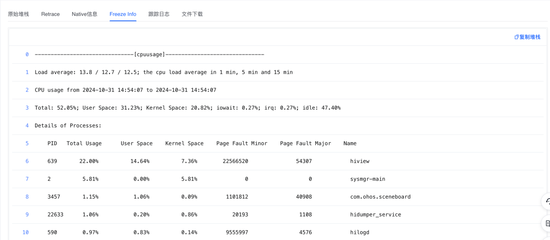Click the 9555997 page fault minor value
550x240 pixels.
point(237,232)
